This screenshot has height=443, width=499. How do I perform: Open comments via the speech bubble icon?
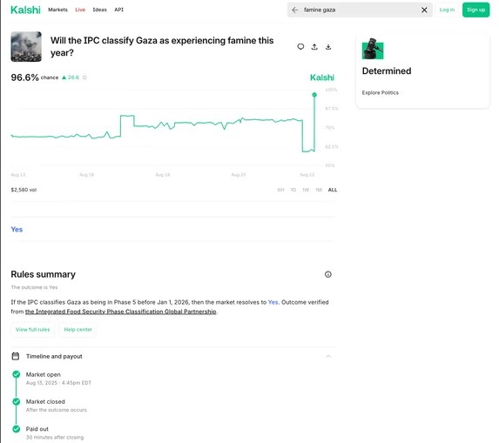click(300, 47)
